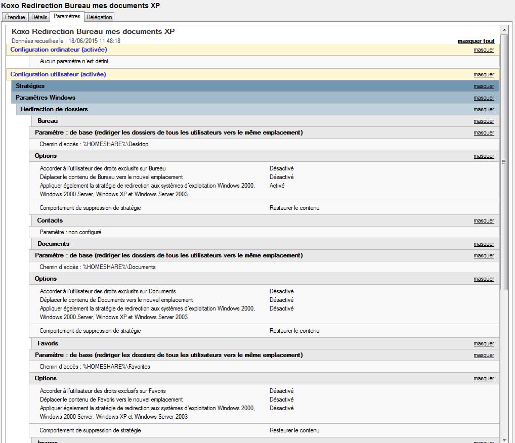The image size is (515, 443).
Task: Click the Favoris folder heading
Action: coord(48,343)
